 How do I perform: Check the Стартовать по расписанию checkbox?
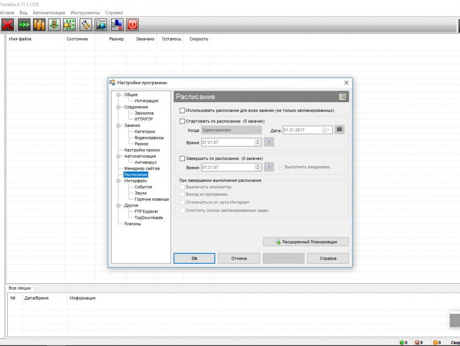(x=182, y=121)
